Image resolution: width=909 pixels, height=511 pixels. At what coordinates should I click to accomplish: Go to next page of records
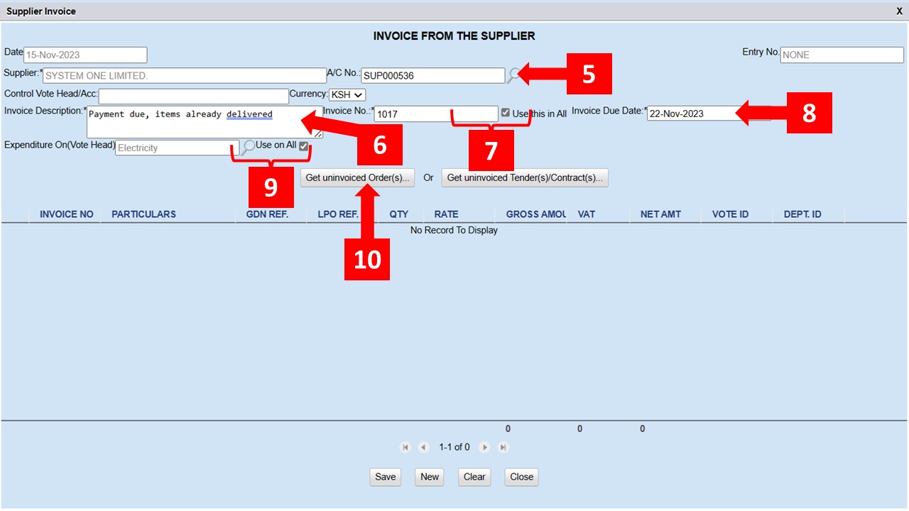pyautogui.click(x=485, y=447)
